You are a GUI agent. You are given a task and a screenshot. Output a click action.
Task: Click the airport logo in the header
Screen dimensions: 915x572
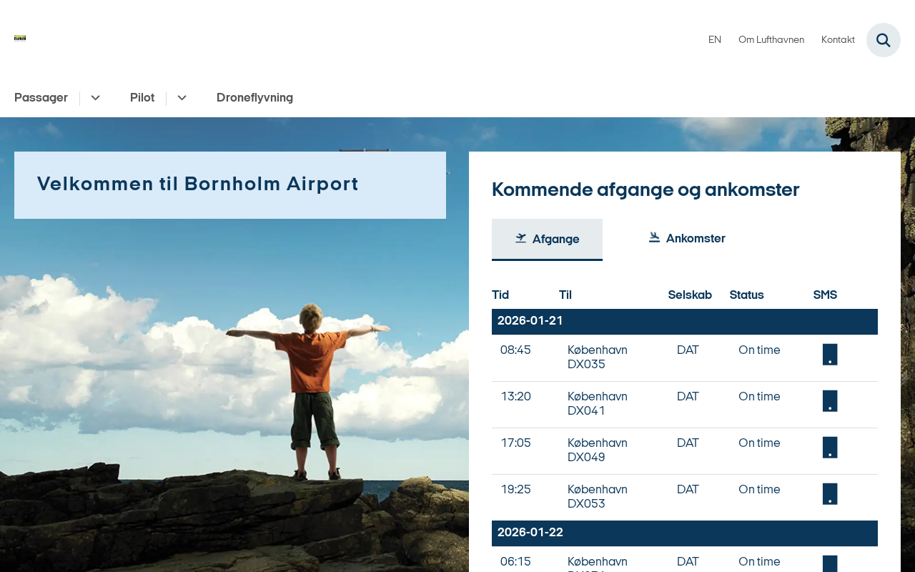pos(20,38)
